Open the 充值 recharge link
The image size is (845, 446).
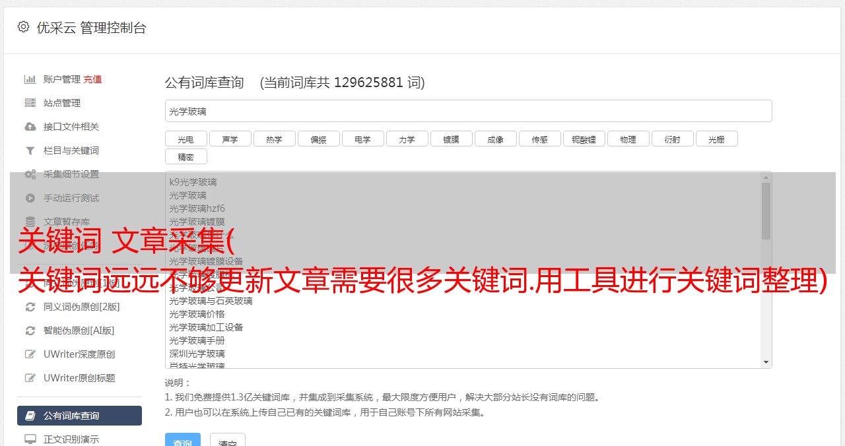92,79
